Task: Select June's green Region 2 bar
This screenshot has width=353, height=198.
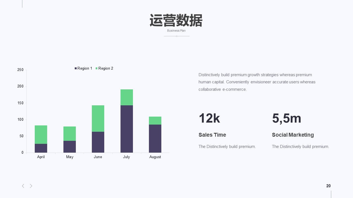Action: click(x=98, y=119)
